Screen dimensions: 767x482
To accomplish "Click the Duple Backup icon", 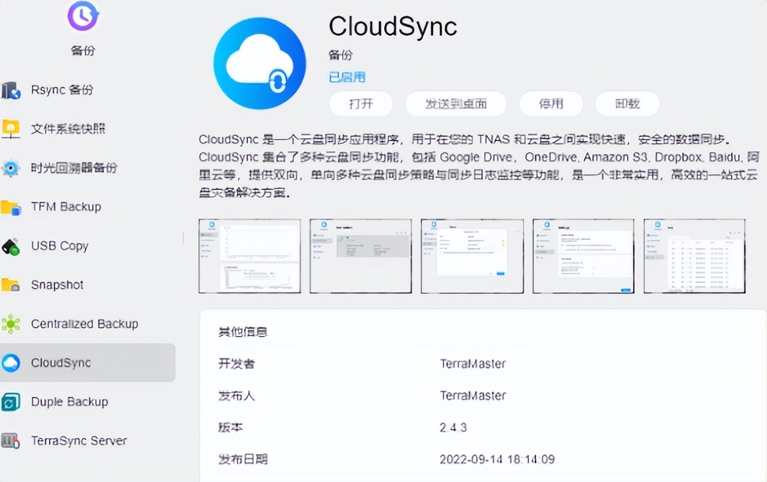I will (11, 402).
